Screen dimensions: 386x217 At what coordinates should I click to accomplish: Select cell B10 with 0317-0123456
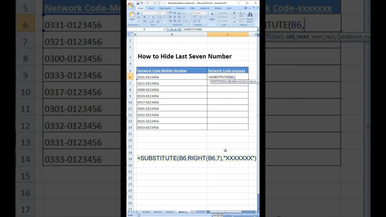point(172,102)
